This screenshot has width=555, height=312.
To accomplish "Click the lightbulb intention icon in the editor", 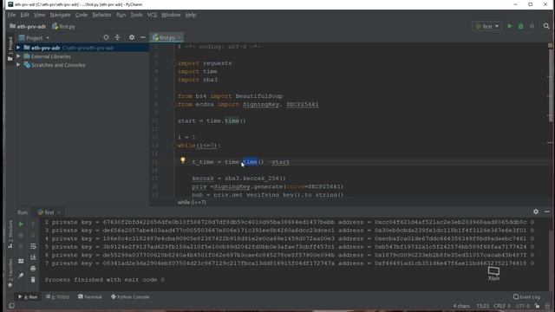I will pyautogui.click(x=183, y=160).
